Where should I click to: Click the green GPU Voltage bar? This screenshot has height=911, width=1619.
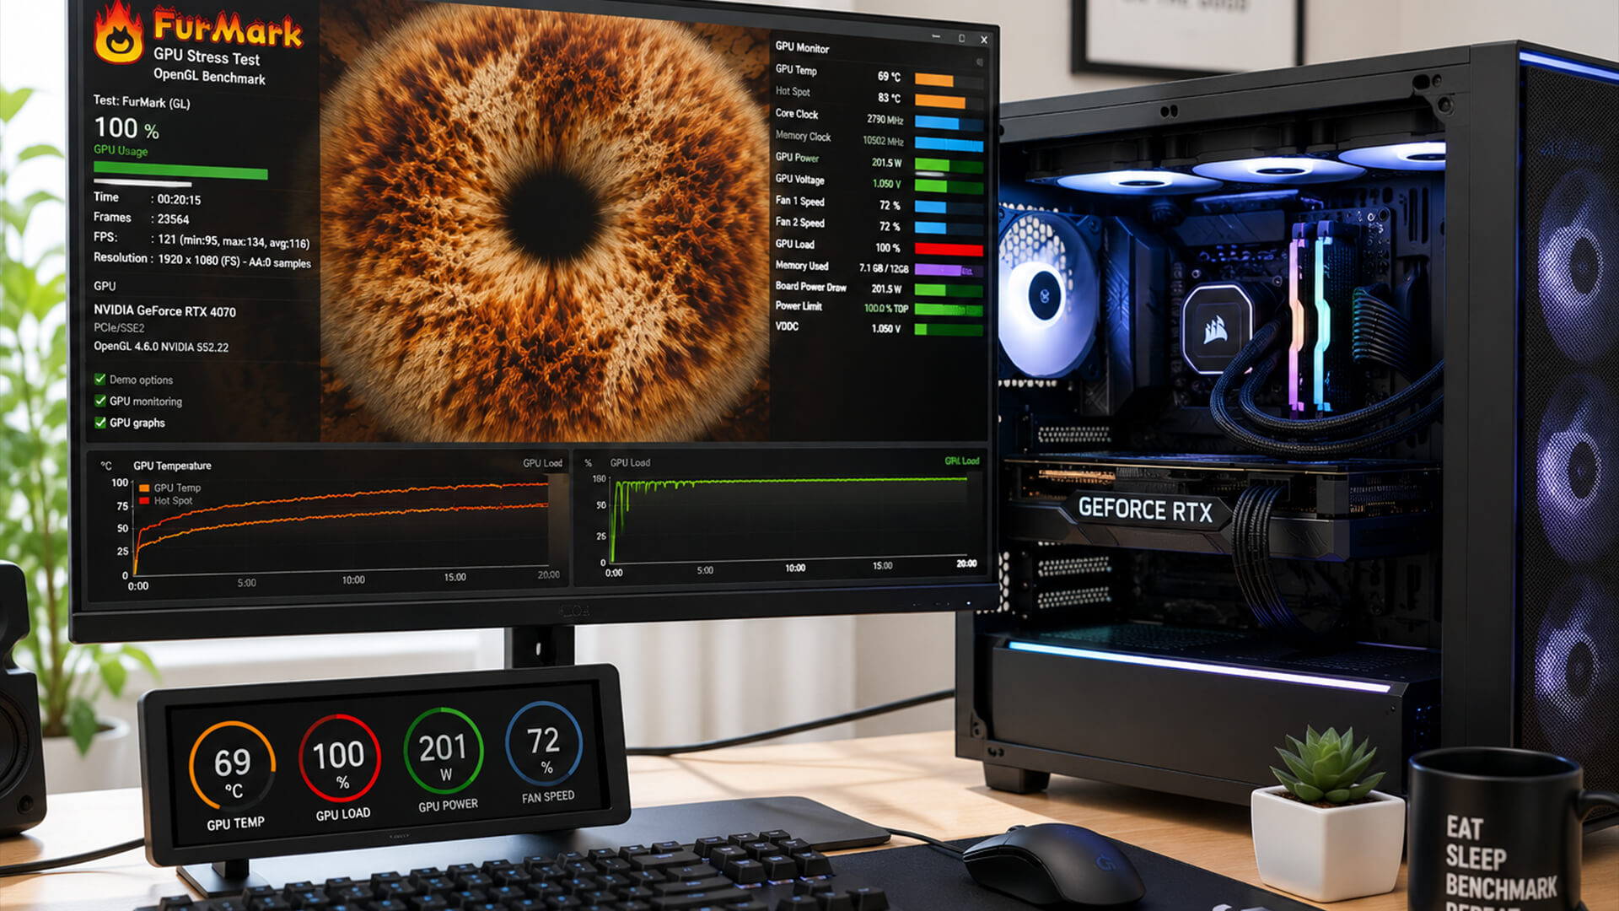coord(931,186)
